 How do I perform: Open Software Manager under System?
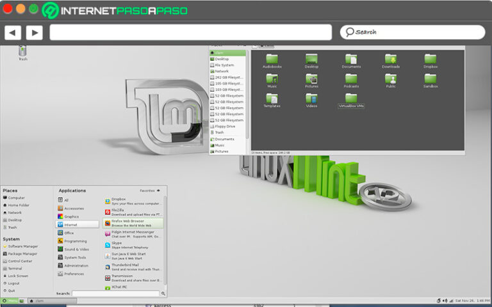(22, 246)
